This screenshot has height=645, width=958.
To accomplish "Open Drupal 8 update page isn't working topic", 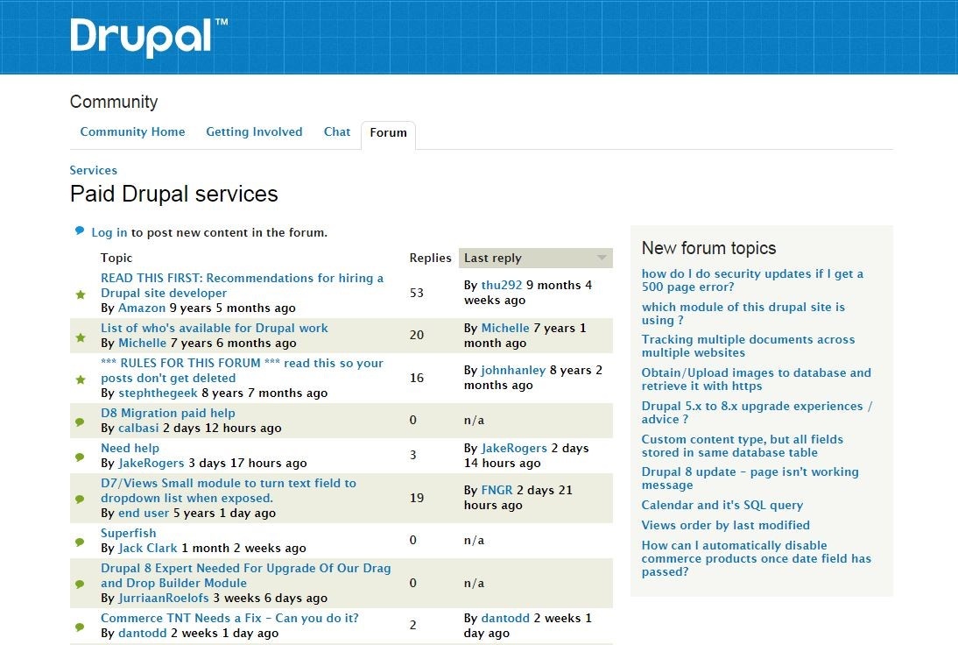I will tap(750, 478).
